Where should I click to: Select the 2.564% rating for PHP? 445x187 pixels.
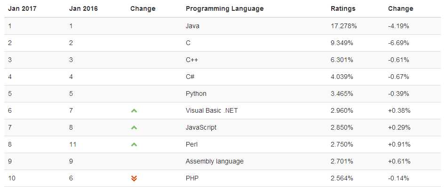click(342, 178)
